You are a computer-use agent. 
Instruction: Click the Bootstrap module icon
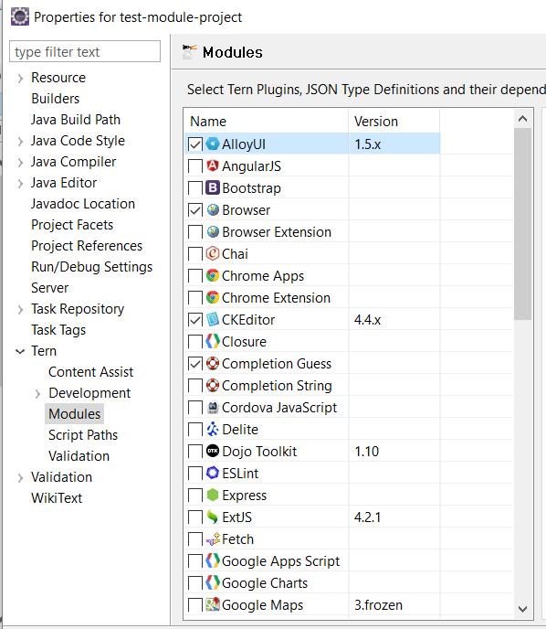click(213, 187)
